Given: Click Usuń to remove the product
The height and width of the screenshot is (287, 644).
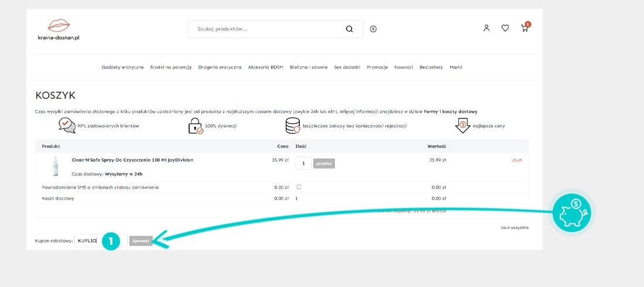Looking at the screenshot, I should tap(516, 160).
